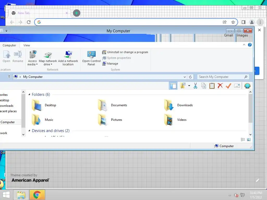Select the Videos folder
267x200 pixels.
point(175,120)
